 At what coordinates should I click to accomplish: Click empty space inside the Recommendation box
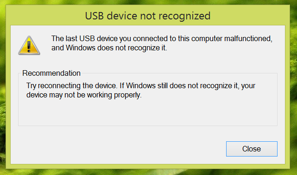coord(148,113)
